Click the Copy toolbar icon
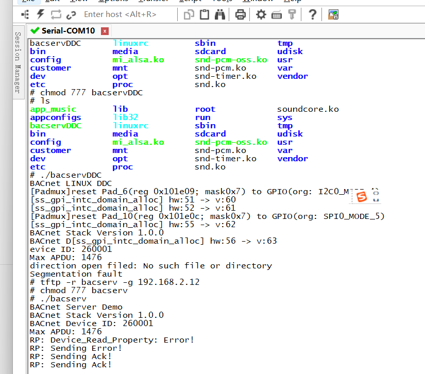Screen dimensions: 425x374 pyautogui.click(x=189, y=14)
